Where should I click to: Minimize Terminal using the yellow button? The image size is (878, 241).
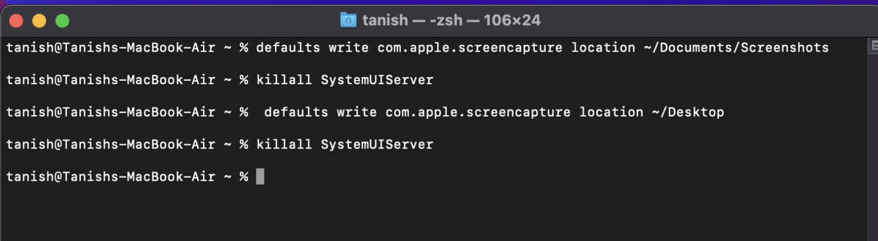[x=39, y=21]
